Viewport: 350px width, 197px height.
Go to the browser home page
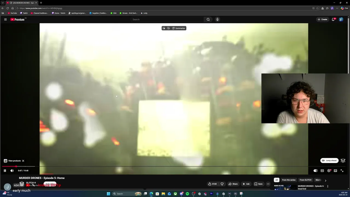tap(13, 8)
